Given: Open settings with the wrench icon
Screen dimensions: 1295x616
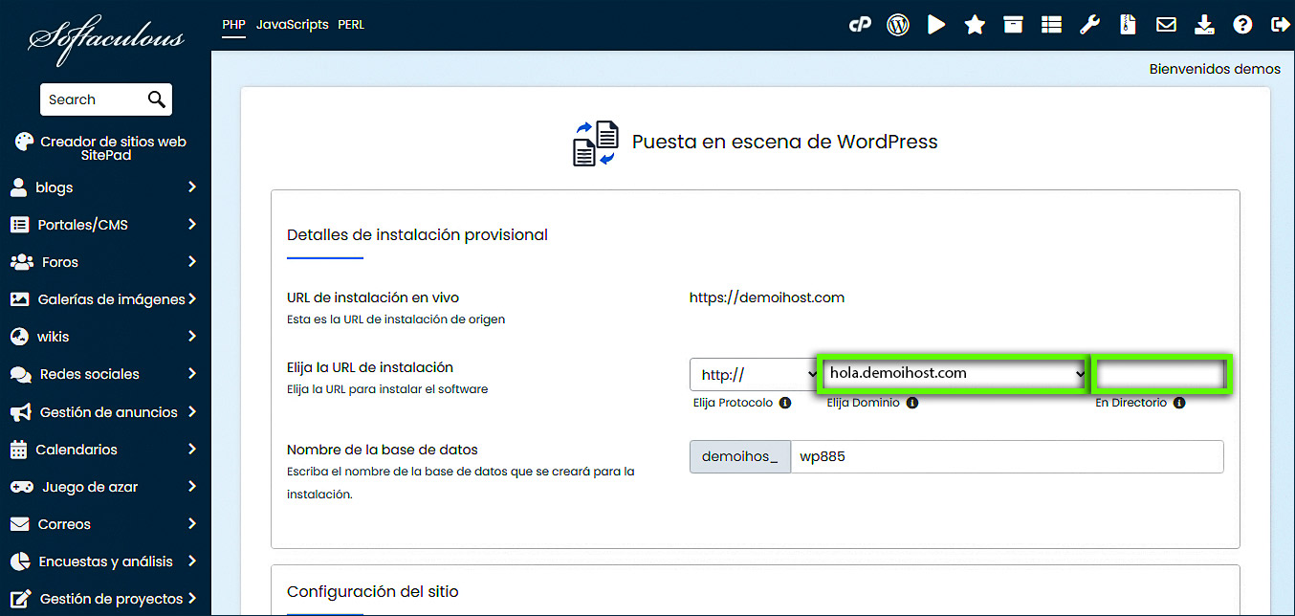Looking at the screenshot, I should [1089, 24].
